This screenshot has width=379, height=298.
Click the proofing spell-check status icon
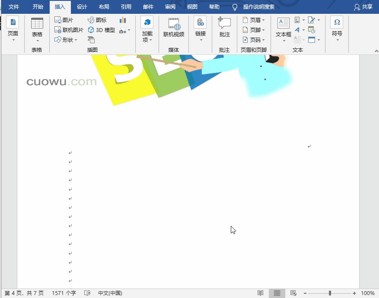pos(87,293)
